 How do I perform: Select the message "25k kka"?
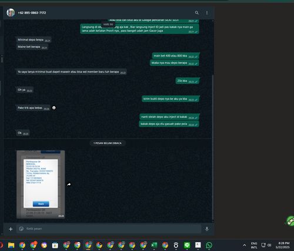[x=188, y=81]
